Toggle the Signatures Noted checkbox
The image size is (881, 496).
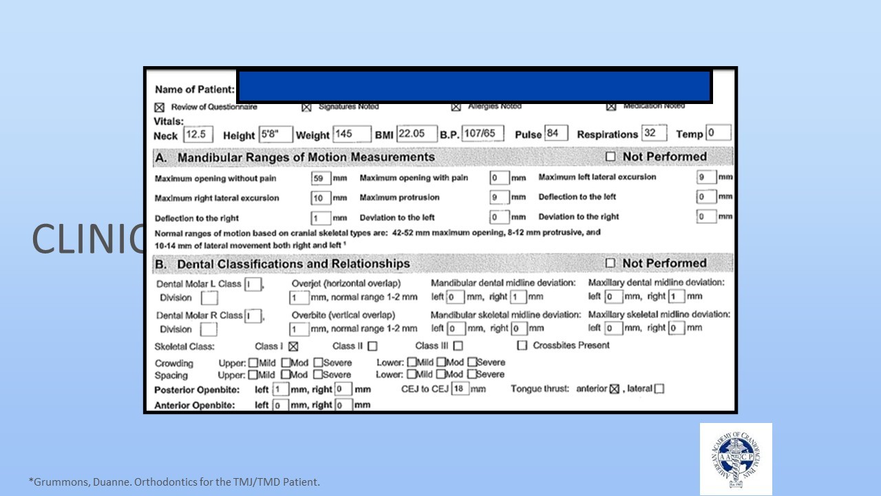point(307,107)
